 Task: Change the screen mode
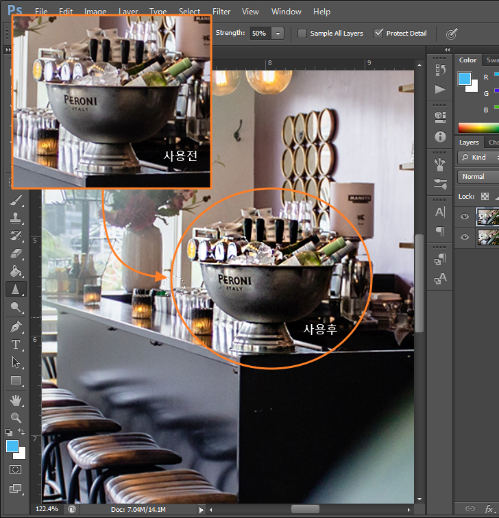coord(16,489)
